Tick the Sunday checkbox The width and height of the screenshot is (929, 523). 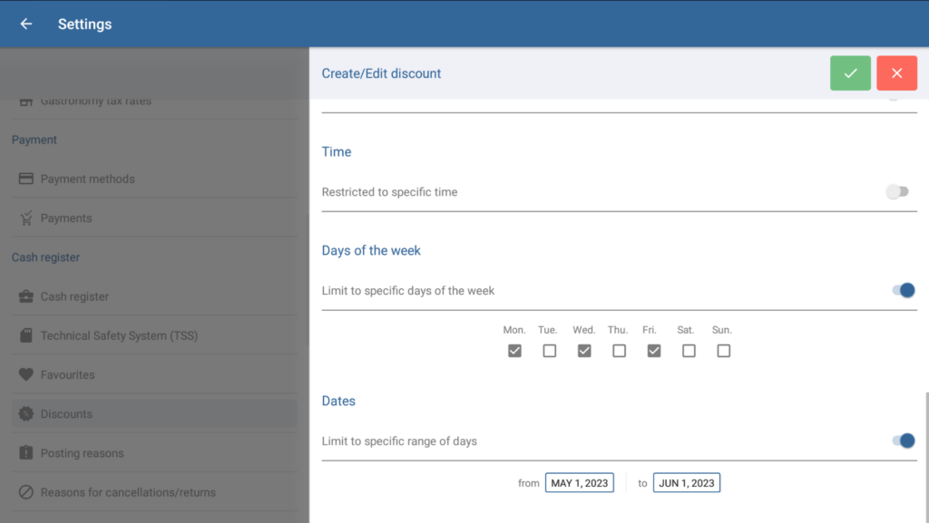point(723,351)
